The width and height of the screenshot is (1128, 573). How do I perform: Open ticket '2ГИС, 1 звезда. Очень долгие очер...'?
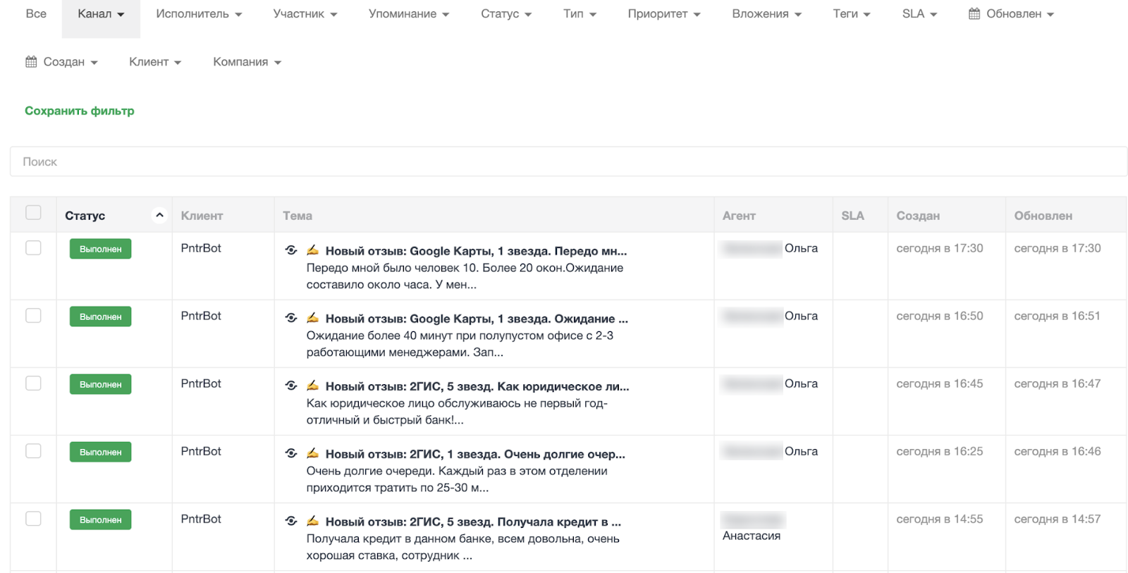[475, 454]
